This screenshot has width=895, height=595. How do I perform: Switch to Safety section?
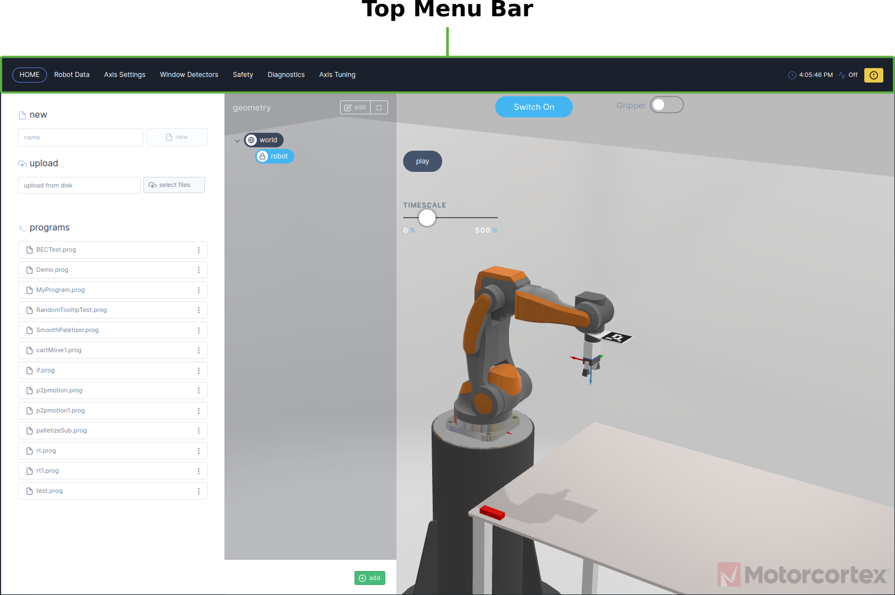coord(243,75)
